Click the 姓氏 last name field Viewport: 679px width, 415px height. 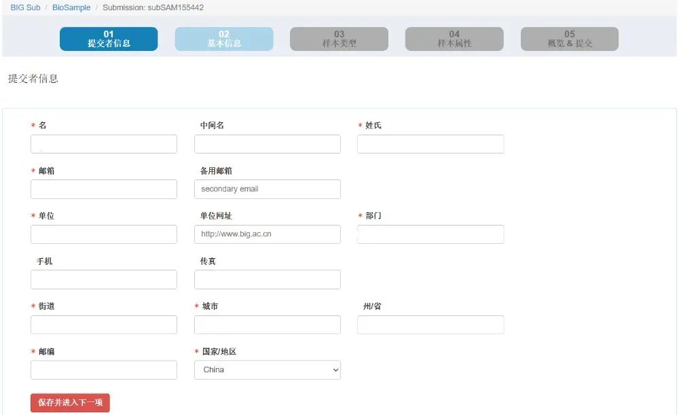pos(430,143)
